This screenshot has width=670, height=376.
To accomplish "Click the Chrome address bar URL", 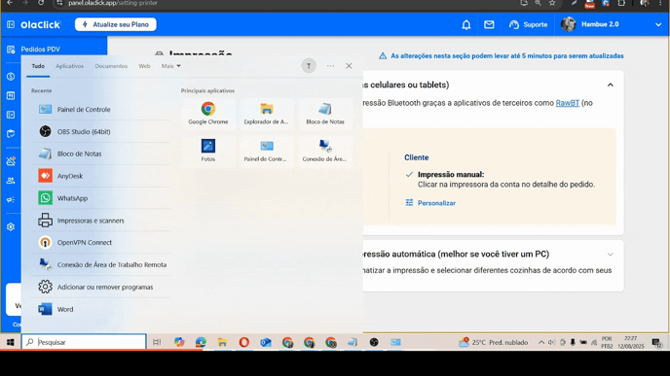I will point(113,3).
